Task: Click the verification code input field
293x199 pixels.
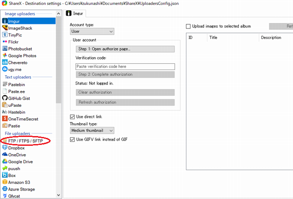Action: (125, 66)
